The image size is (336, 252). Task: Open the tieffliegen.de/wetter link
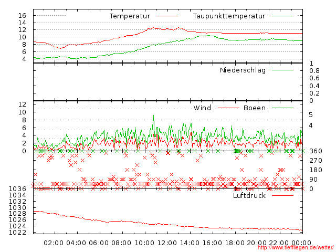point(296,247)
